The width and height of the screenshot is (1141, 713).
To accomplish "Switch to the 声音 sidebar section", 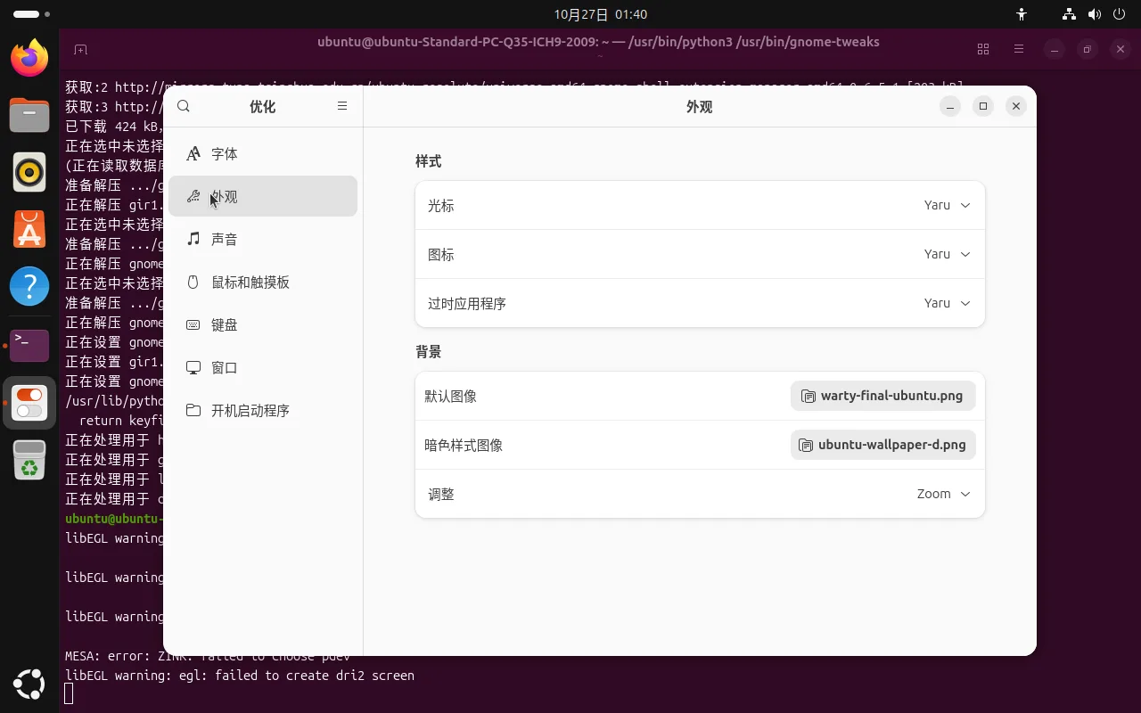I will pos(263,240).
